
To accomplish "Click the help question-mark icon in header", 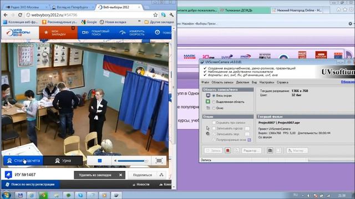I will [158, 33].
